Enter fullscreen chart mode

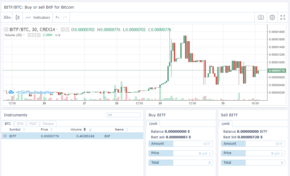click(282, 17)
